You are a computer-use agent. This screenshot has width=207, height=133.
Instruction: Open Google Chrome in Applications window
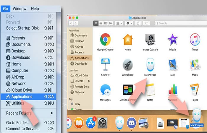click(105, 39)
